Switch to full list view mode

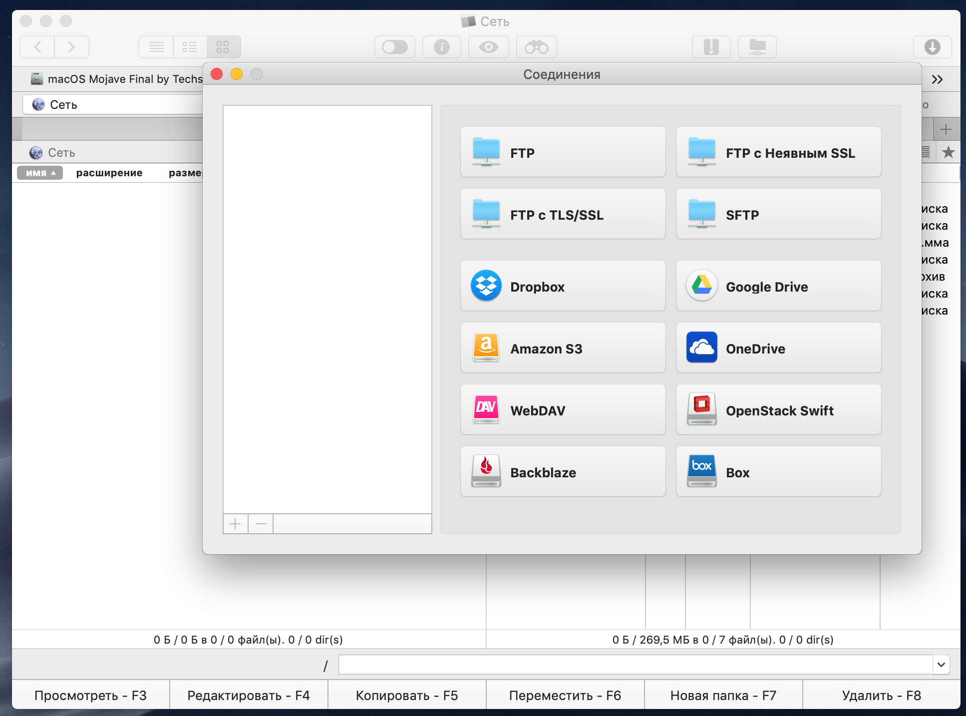[x=156, y=47]
